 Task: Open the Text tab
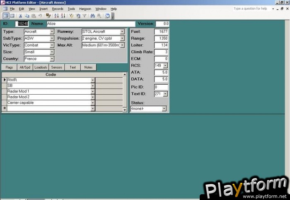point(72,67)
